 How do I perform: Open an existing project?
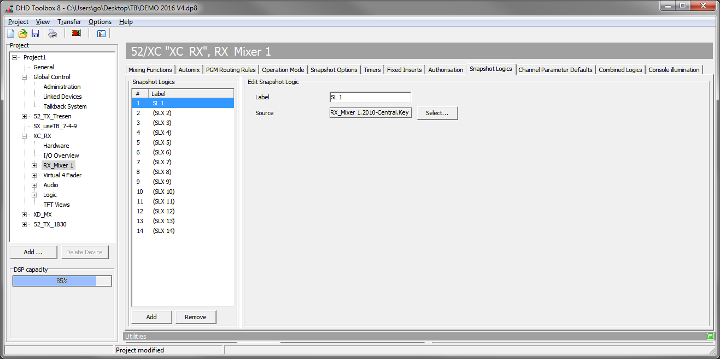[22, 33]
